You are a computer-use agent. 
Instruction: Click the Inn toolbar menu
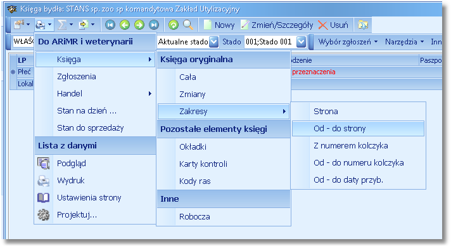pos(436,42)
